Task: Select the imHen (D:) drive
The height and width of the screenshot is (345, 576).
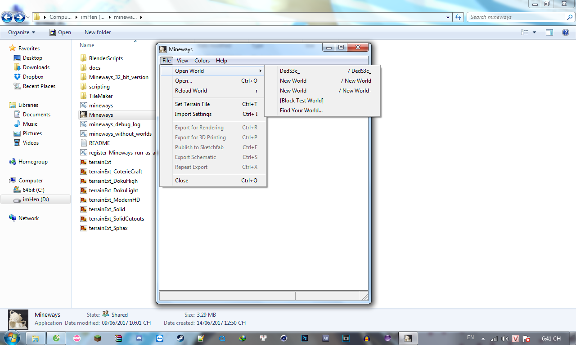Action: (36, 199)
